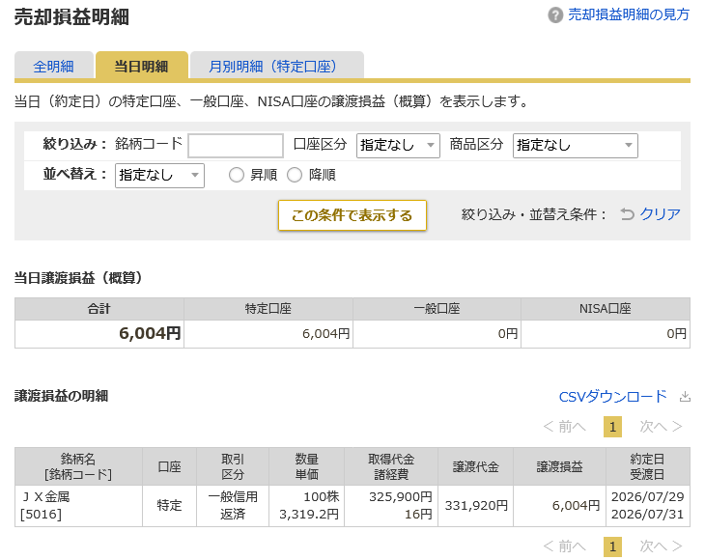The image size is (705, 560).
Task: Click the clear undo arrow icon
Action: [x=627, y=214]
